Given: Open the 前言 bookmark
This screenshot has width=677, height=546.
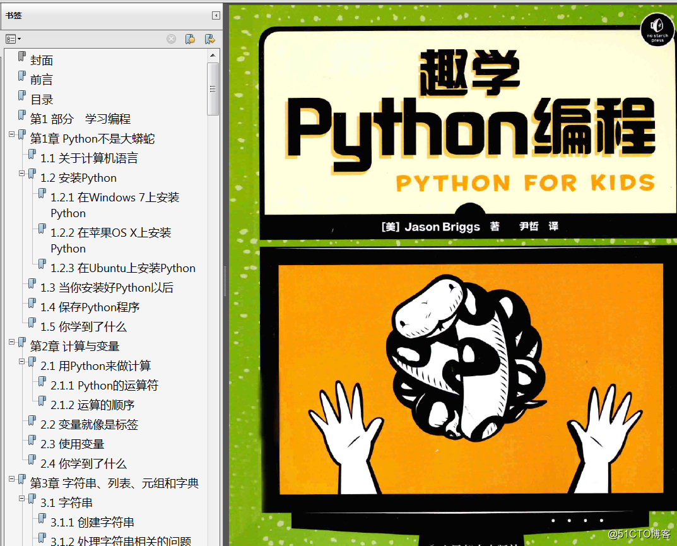Looking at the screenshot, I should (x=42, y=80).
